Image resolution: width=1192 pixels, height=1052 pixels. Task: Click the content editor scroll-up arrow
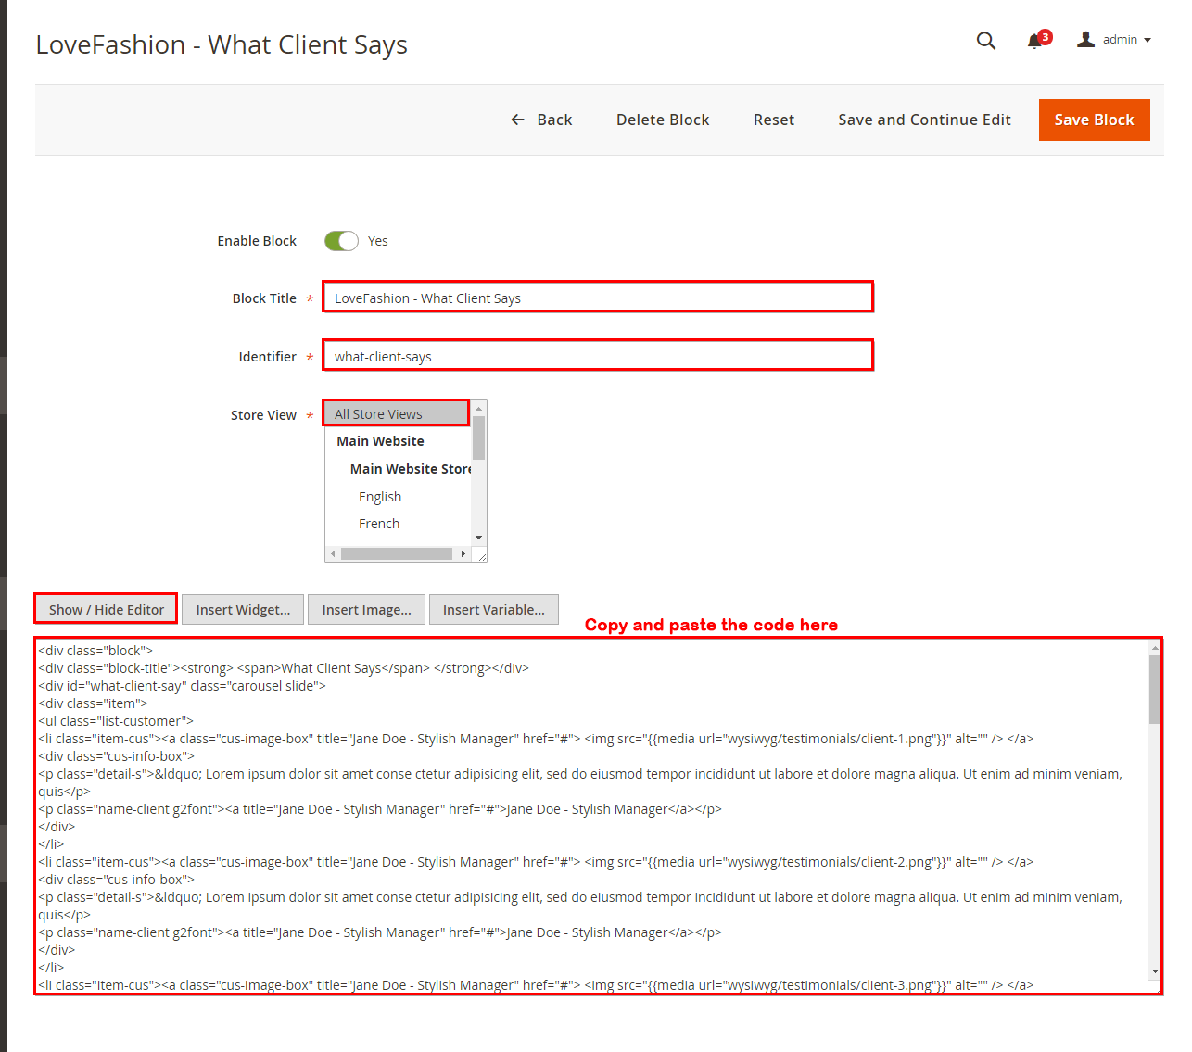[x=1155, y=647]
